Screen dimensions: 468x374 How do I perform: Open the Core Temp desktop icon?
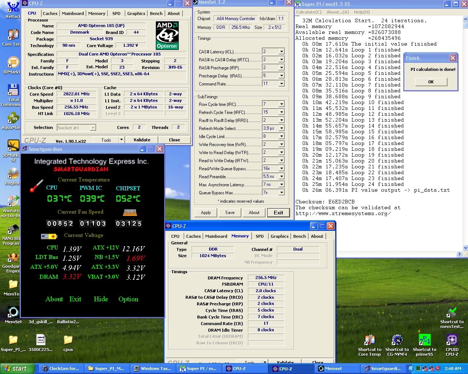13,35
